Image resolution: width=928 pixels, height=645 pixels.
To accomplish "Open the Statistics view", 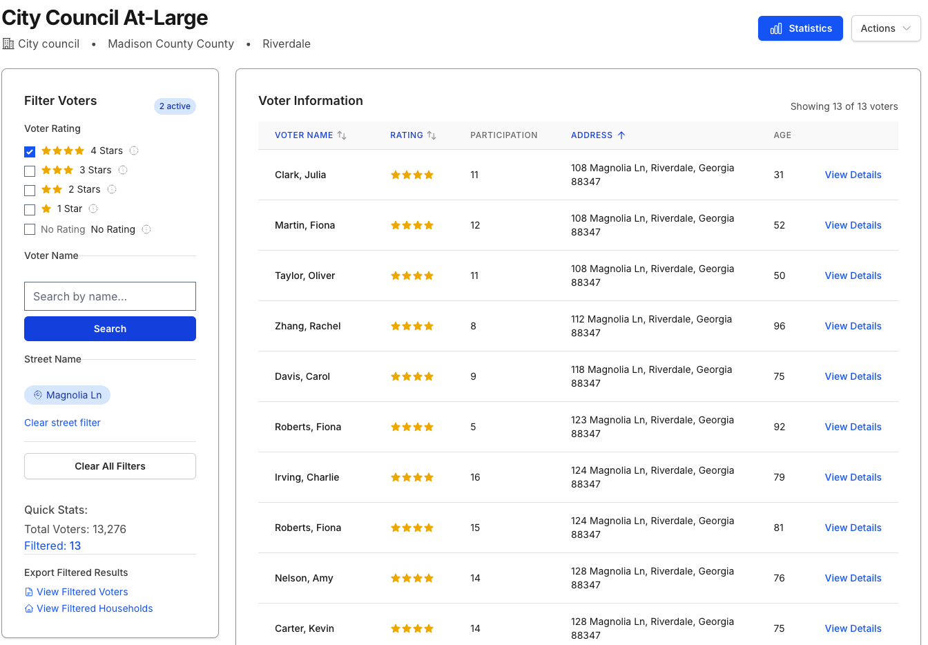I will [x=800, y=28].
